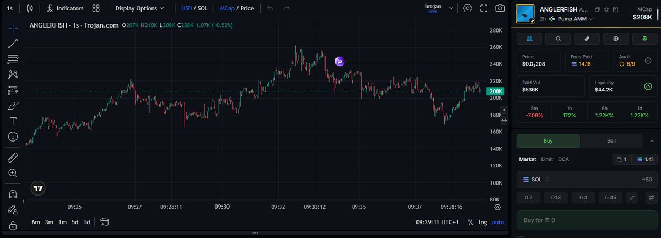The width and height of the screenshot is (661, 238).
Task: Open the Fibonacci retracement tool group
Action: tap(13, 59)
